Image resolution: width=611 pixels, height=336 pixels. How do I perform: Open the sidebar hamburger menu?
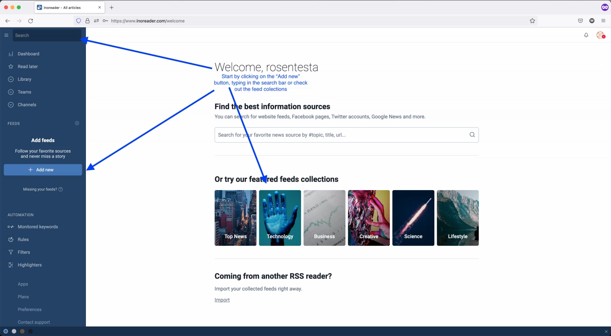(6, 35)
